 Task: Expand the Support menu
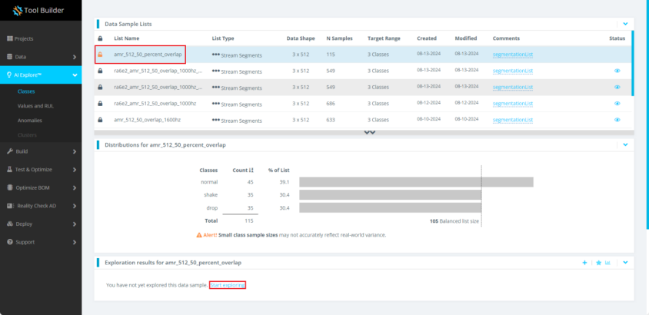click(x=41, y=242)
